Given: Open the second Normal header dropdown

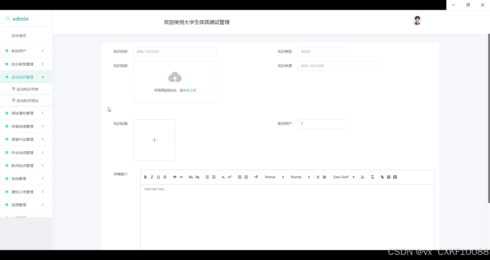Looking at the screenshot, I should pos(300,177).
